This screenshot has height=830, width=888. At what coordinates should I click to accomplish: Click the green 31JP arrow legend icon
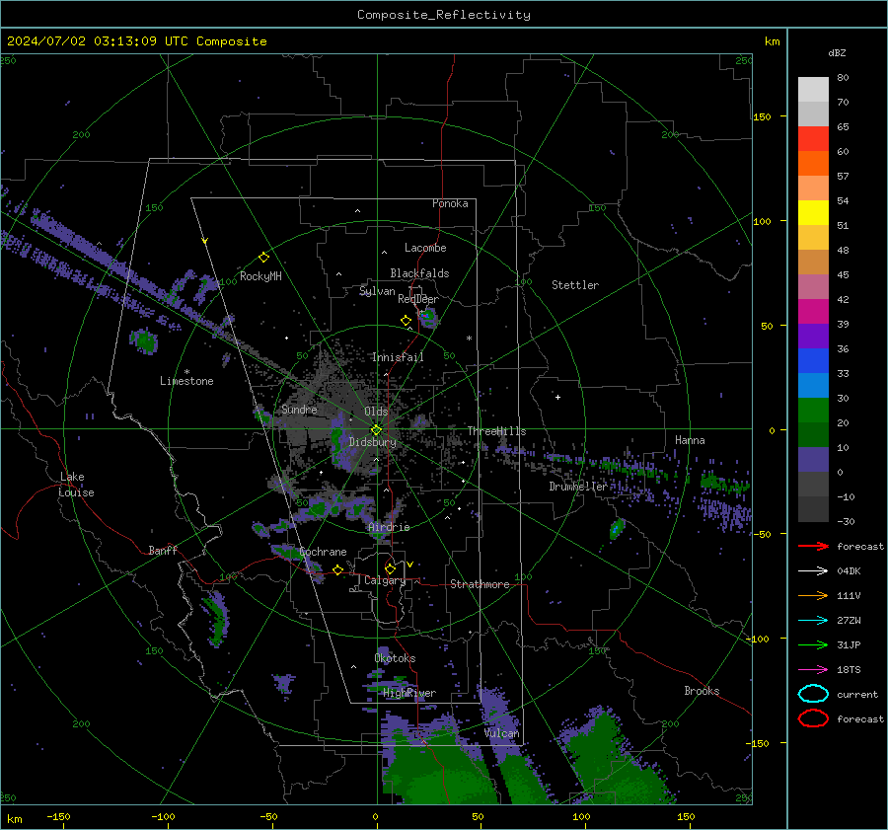[813, 644]
